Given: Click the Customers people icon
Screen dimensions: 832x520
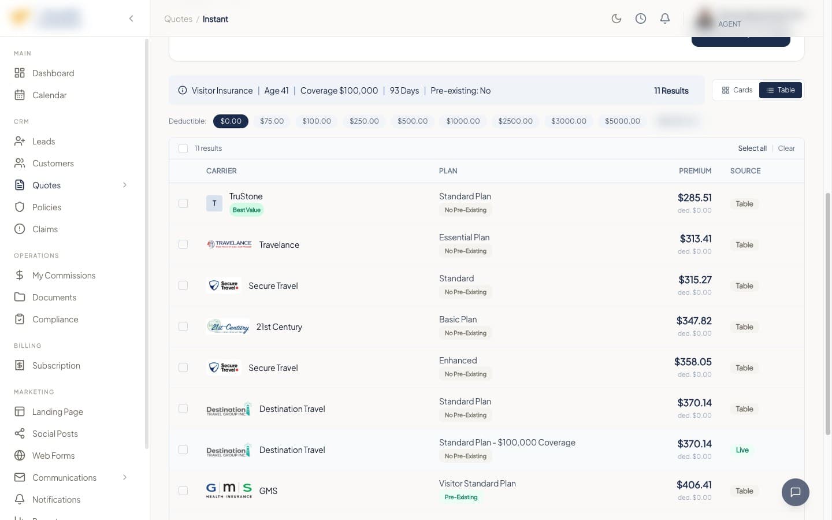Looking at the screenshot, I should [x=20, y=163].
